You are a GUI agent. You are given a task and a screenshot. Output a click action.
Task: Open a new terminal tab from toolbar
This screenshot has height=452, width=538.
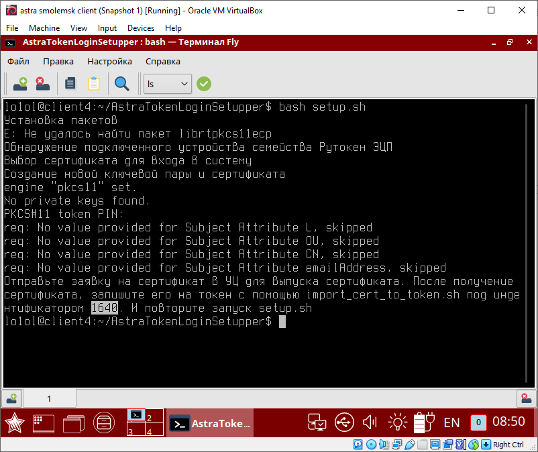[20, 84]
